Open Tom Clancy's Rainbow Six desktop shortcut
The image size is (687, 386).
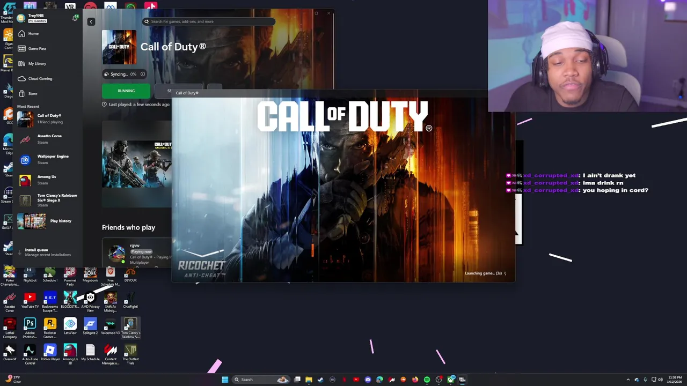(130, 328)
